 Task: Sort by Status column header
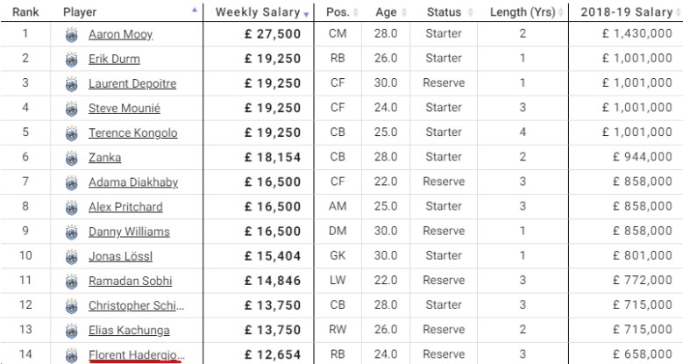click(444, 12)
